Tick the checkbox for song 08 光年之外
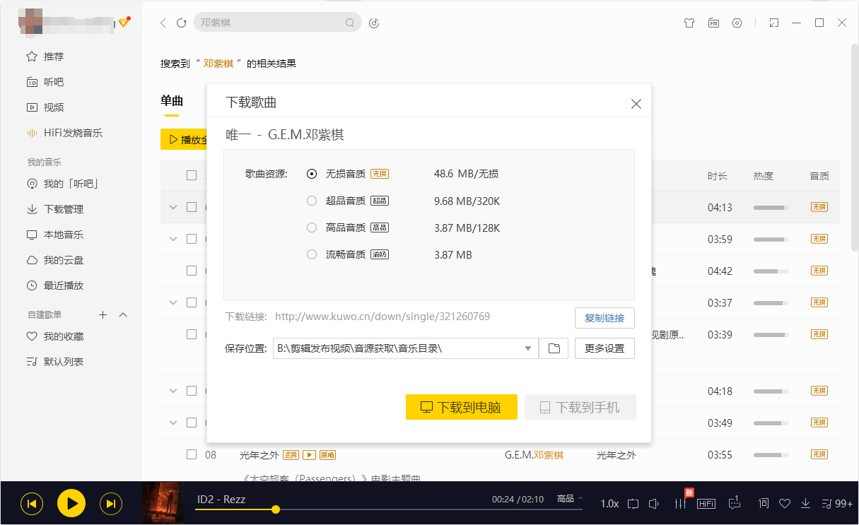859x525 pixels. [x=192, y=454]
